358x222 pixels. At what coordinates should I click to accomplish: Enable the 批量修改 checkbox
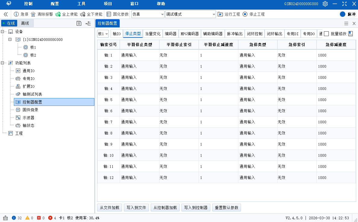(326, 34)
